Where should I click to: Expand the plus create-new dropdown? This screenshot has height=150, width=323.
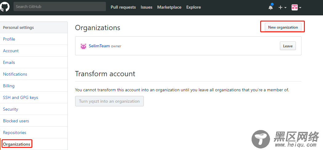[282, 7]
